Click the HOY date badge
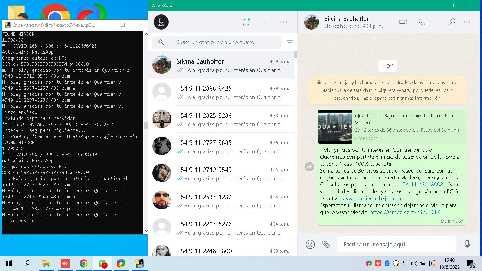482x271 pixels. pyautogui.click(x=388, y=66)
